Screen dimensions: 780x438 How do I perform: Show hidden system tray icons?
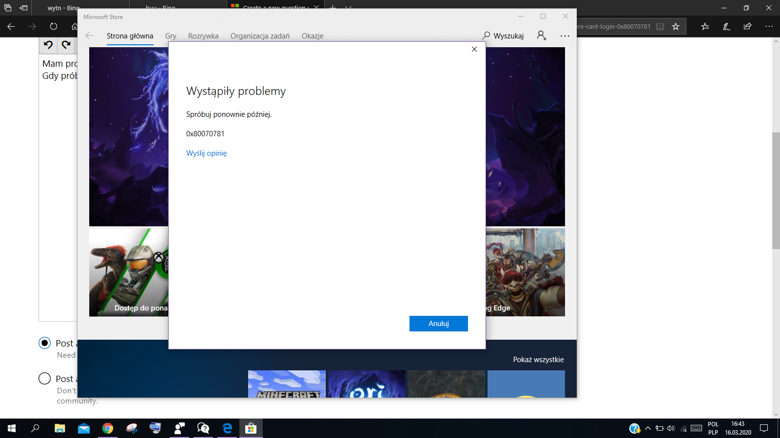point(648,428)
